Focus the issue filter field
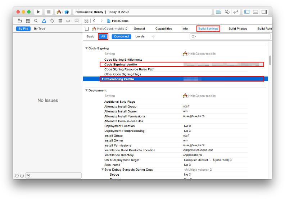 point(53,176)
